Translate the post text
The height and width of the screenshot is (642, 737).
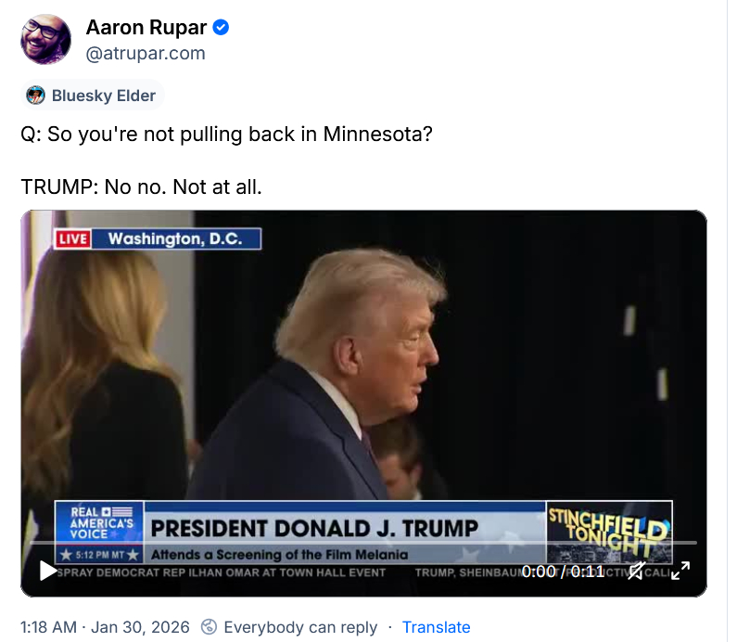point(437,627)
